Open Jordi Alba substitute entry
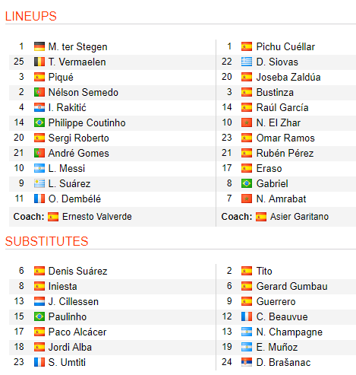The width and height of the screenshot is (356, 375). point(70,347)
